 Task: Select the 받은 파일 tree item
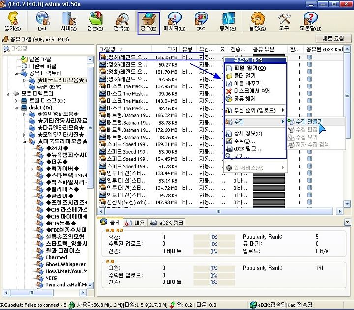tap(40, 59)
